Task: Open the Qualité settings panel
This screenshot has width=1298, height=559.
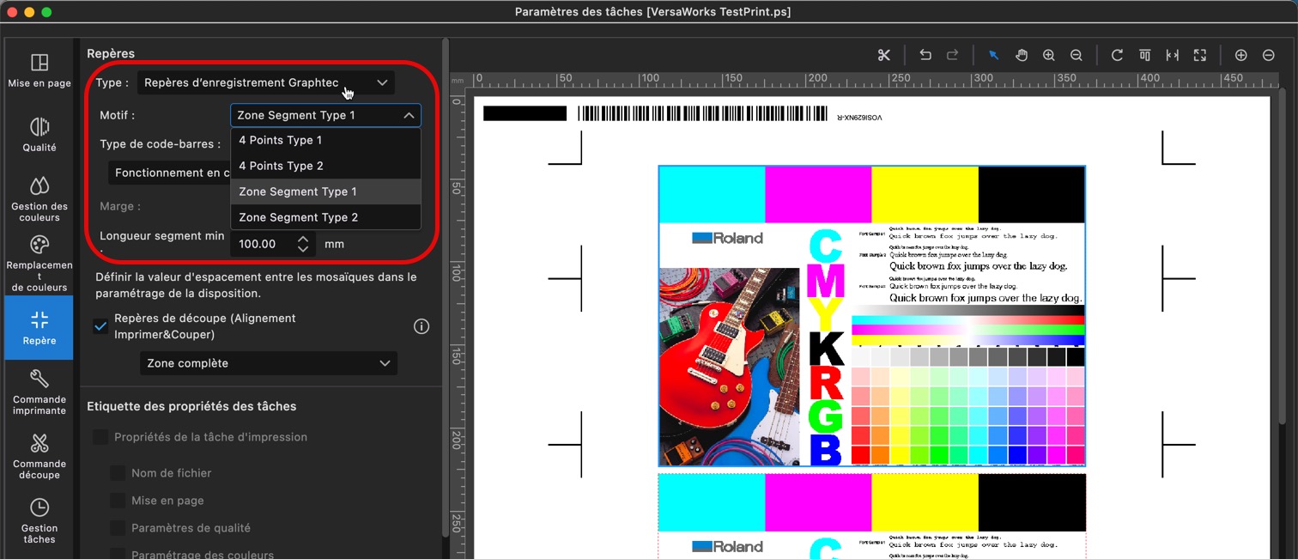Action: click(39, 135)
